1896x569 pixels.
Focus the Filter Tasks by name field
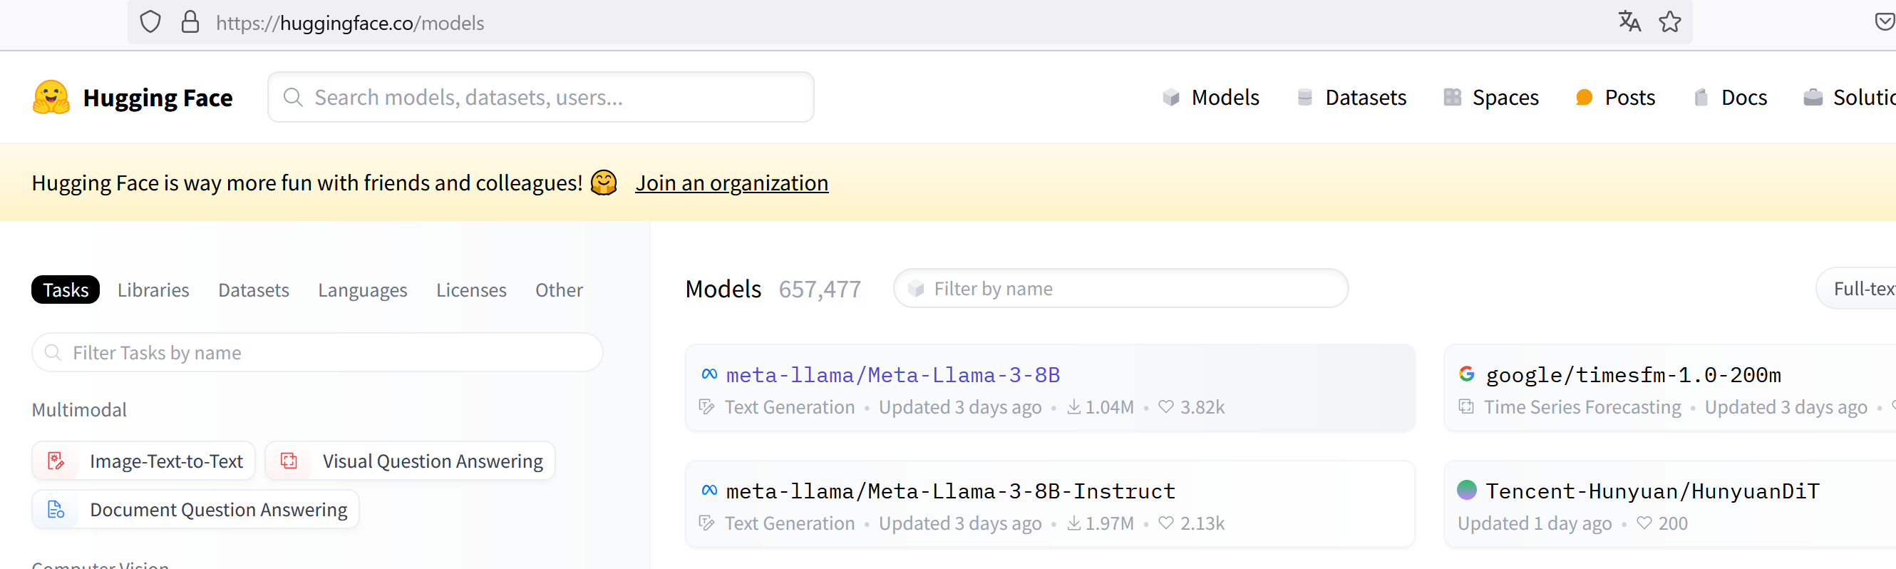click(317, 352)
